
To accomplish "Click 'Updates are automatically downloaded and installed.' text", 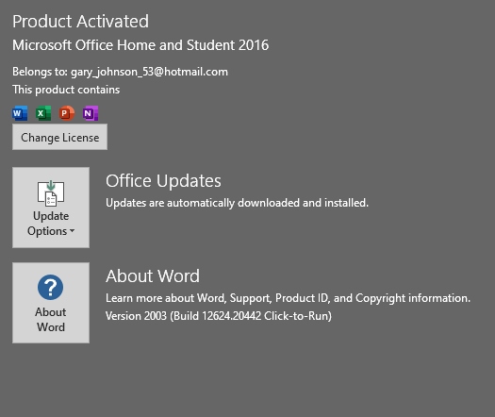I will pyautogui.click(x=237, y=203).
